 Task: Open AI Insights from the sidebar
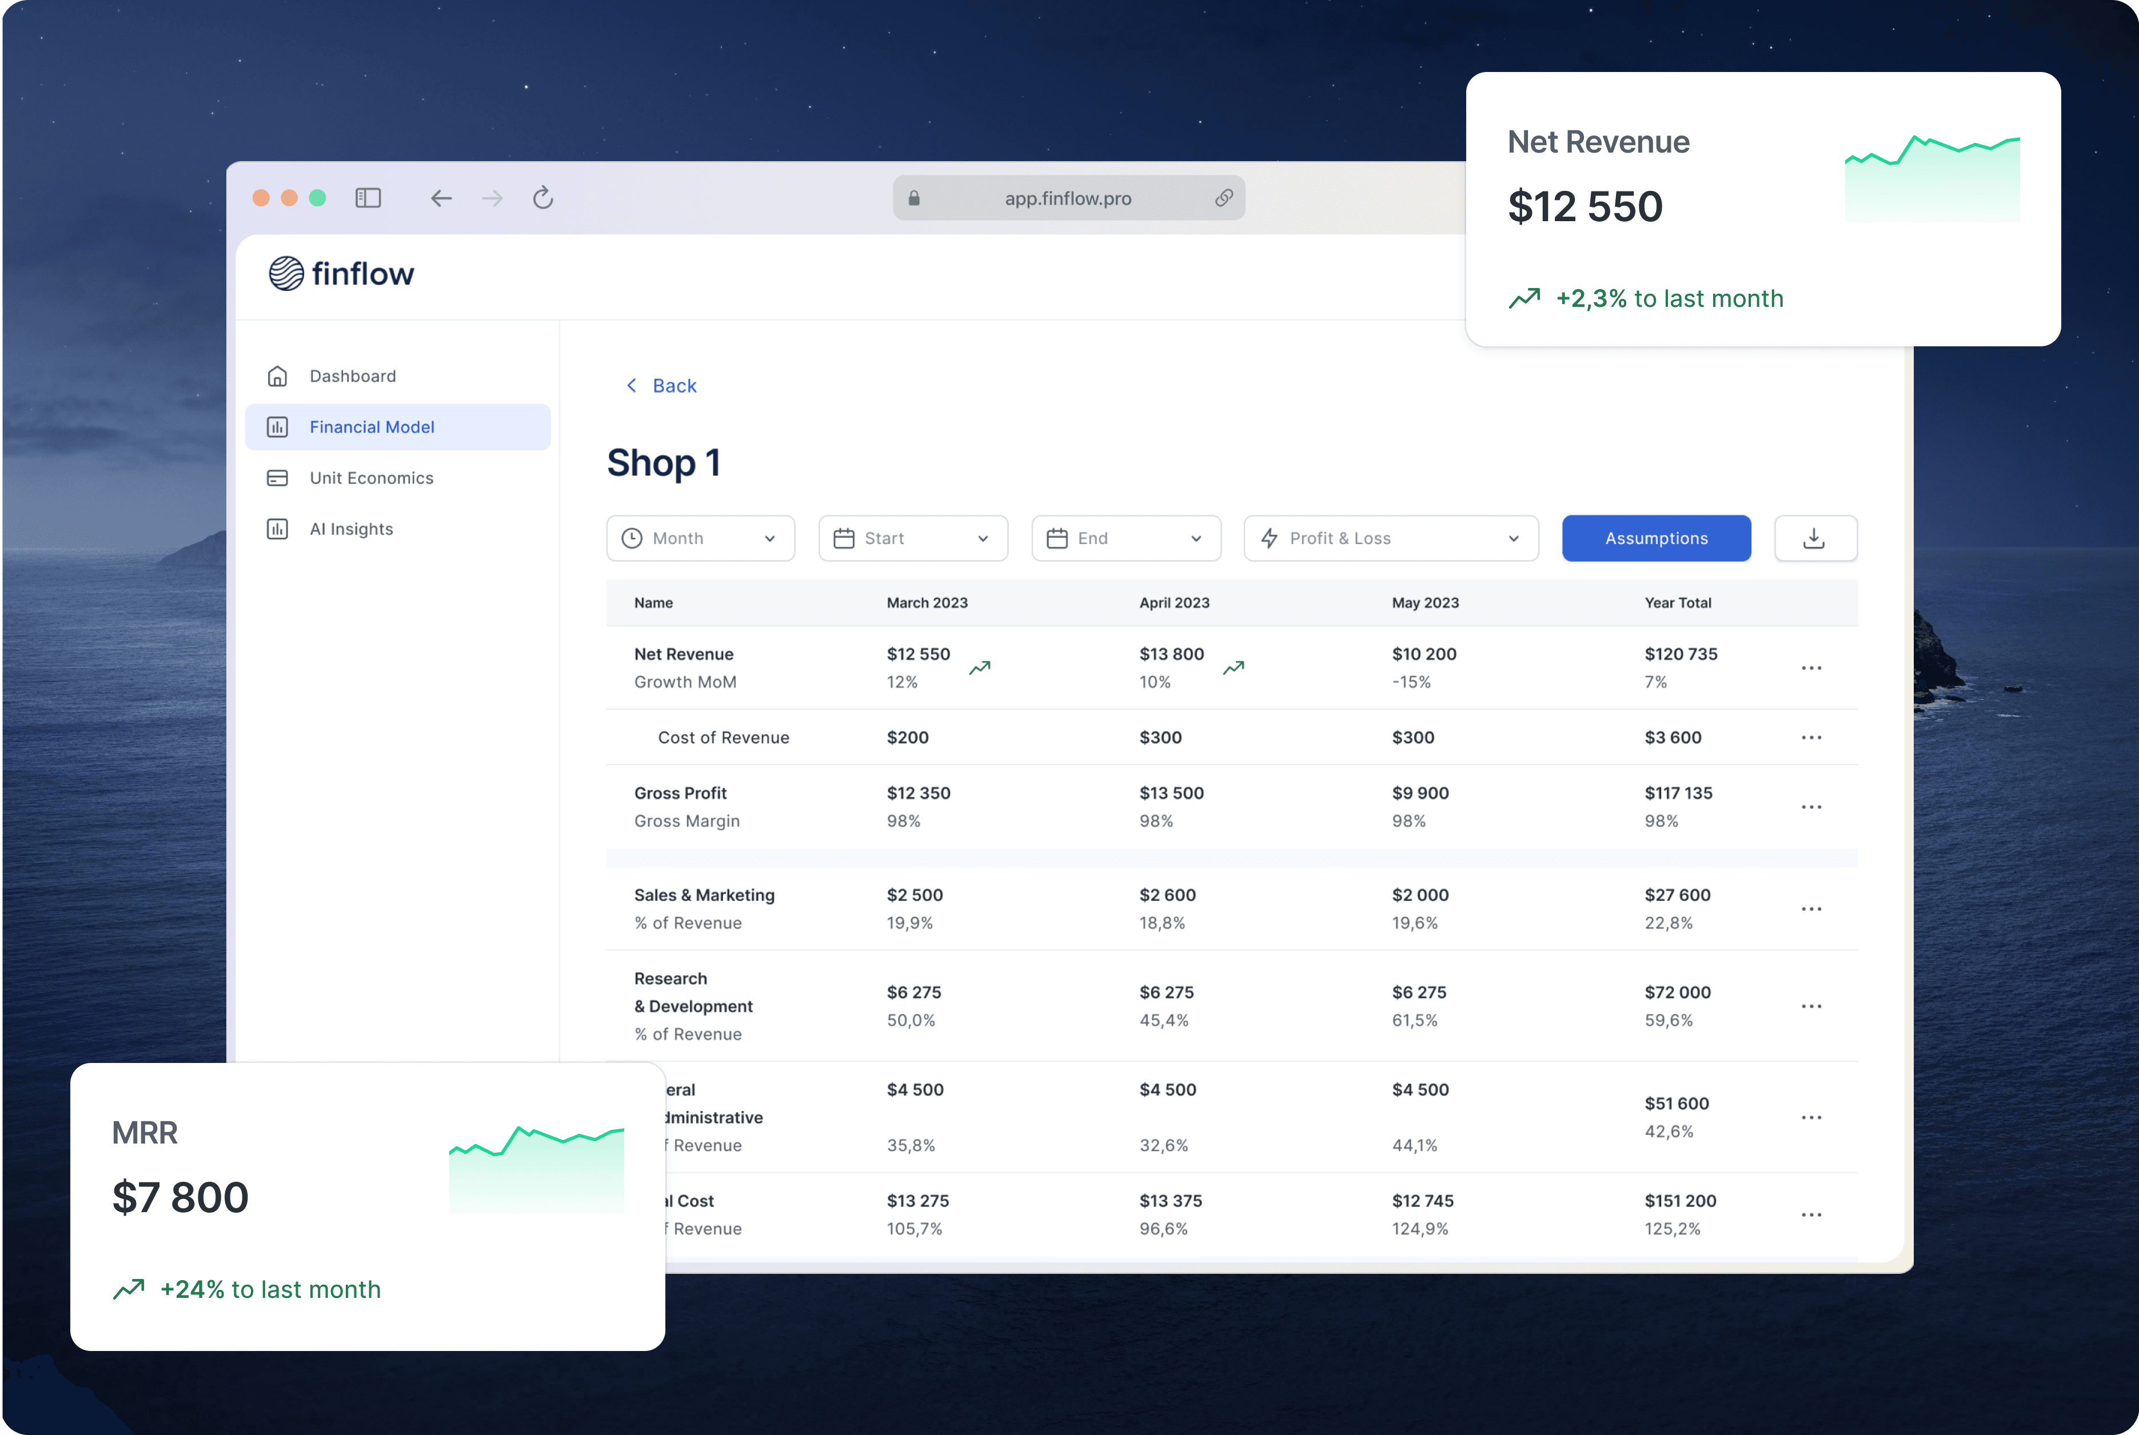pyautogui.click(x=350, y=529)
